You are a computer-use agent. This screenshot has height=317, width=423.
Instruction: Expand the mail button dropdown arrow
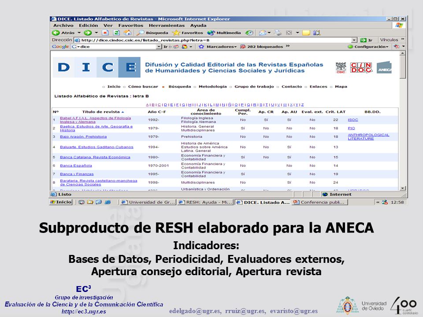coord(269,33)
